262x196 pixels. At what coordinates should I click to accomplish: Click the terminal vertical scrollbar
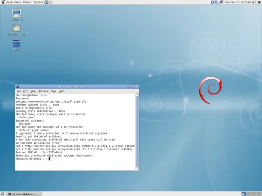[137, 129]
